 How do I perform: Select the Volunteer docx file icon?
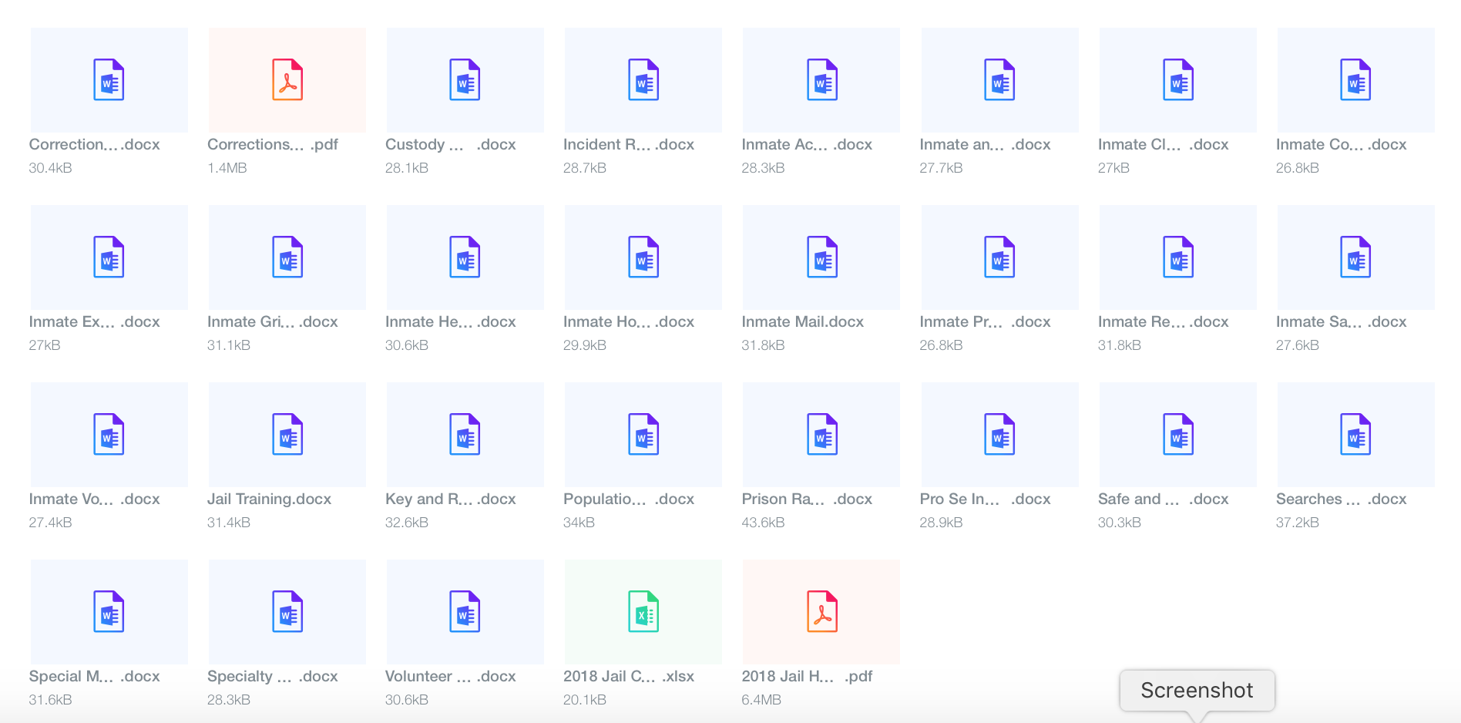tap(465, 612)
